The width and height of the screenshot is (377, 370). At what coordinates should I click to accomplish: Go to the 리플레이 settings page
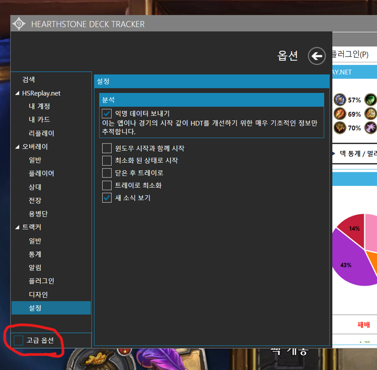(x=41, y=133)
